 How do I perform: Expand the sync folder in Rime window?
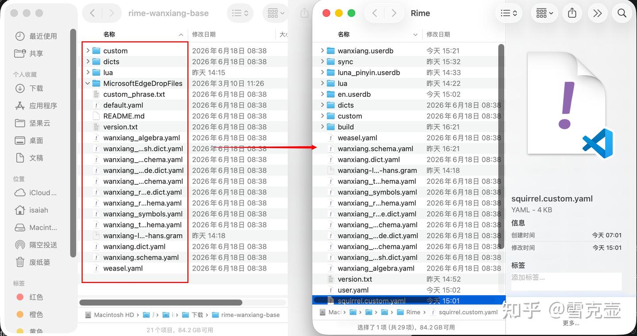click(x=322, y=61)
